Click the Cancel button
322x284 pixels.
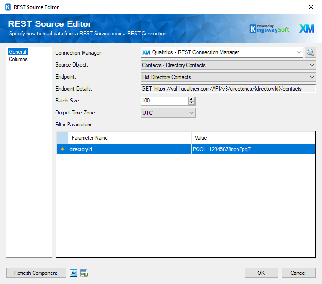click(299, 273)
